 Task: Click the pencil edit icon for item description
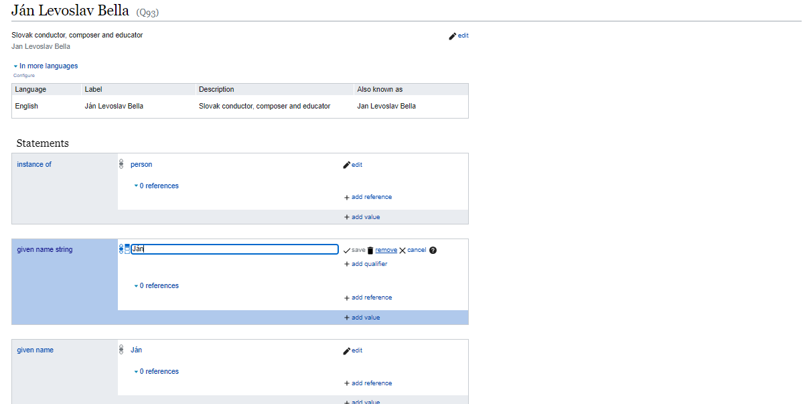click(453, 36)
